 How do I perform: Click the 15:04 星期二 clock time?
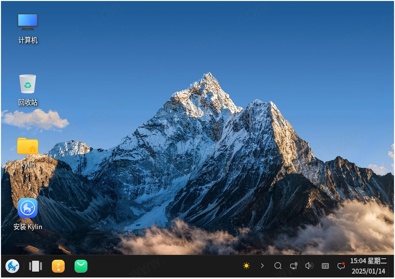[x=368, y=261]
